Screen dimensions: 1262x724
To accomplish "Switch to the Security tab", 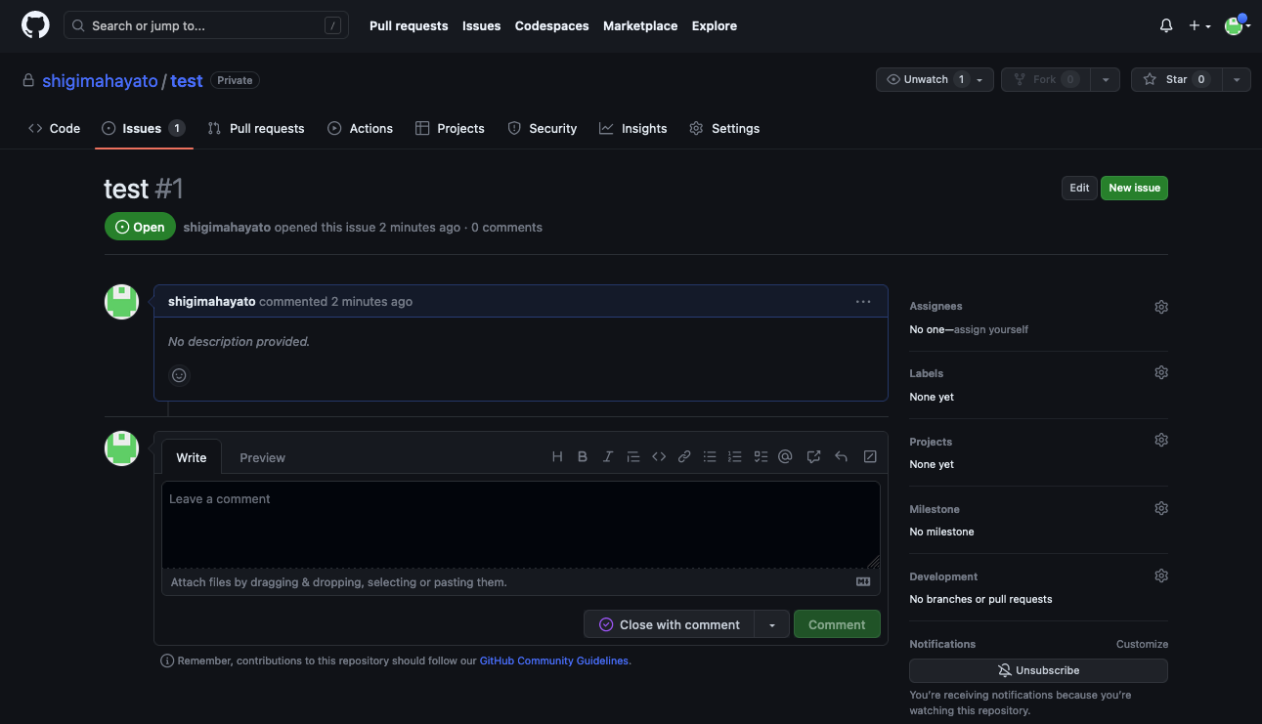I will (x=543, y=128).
